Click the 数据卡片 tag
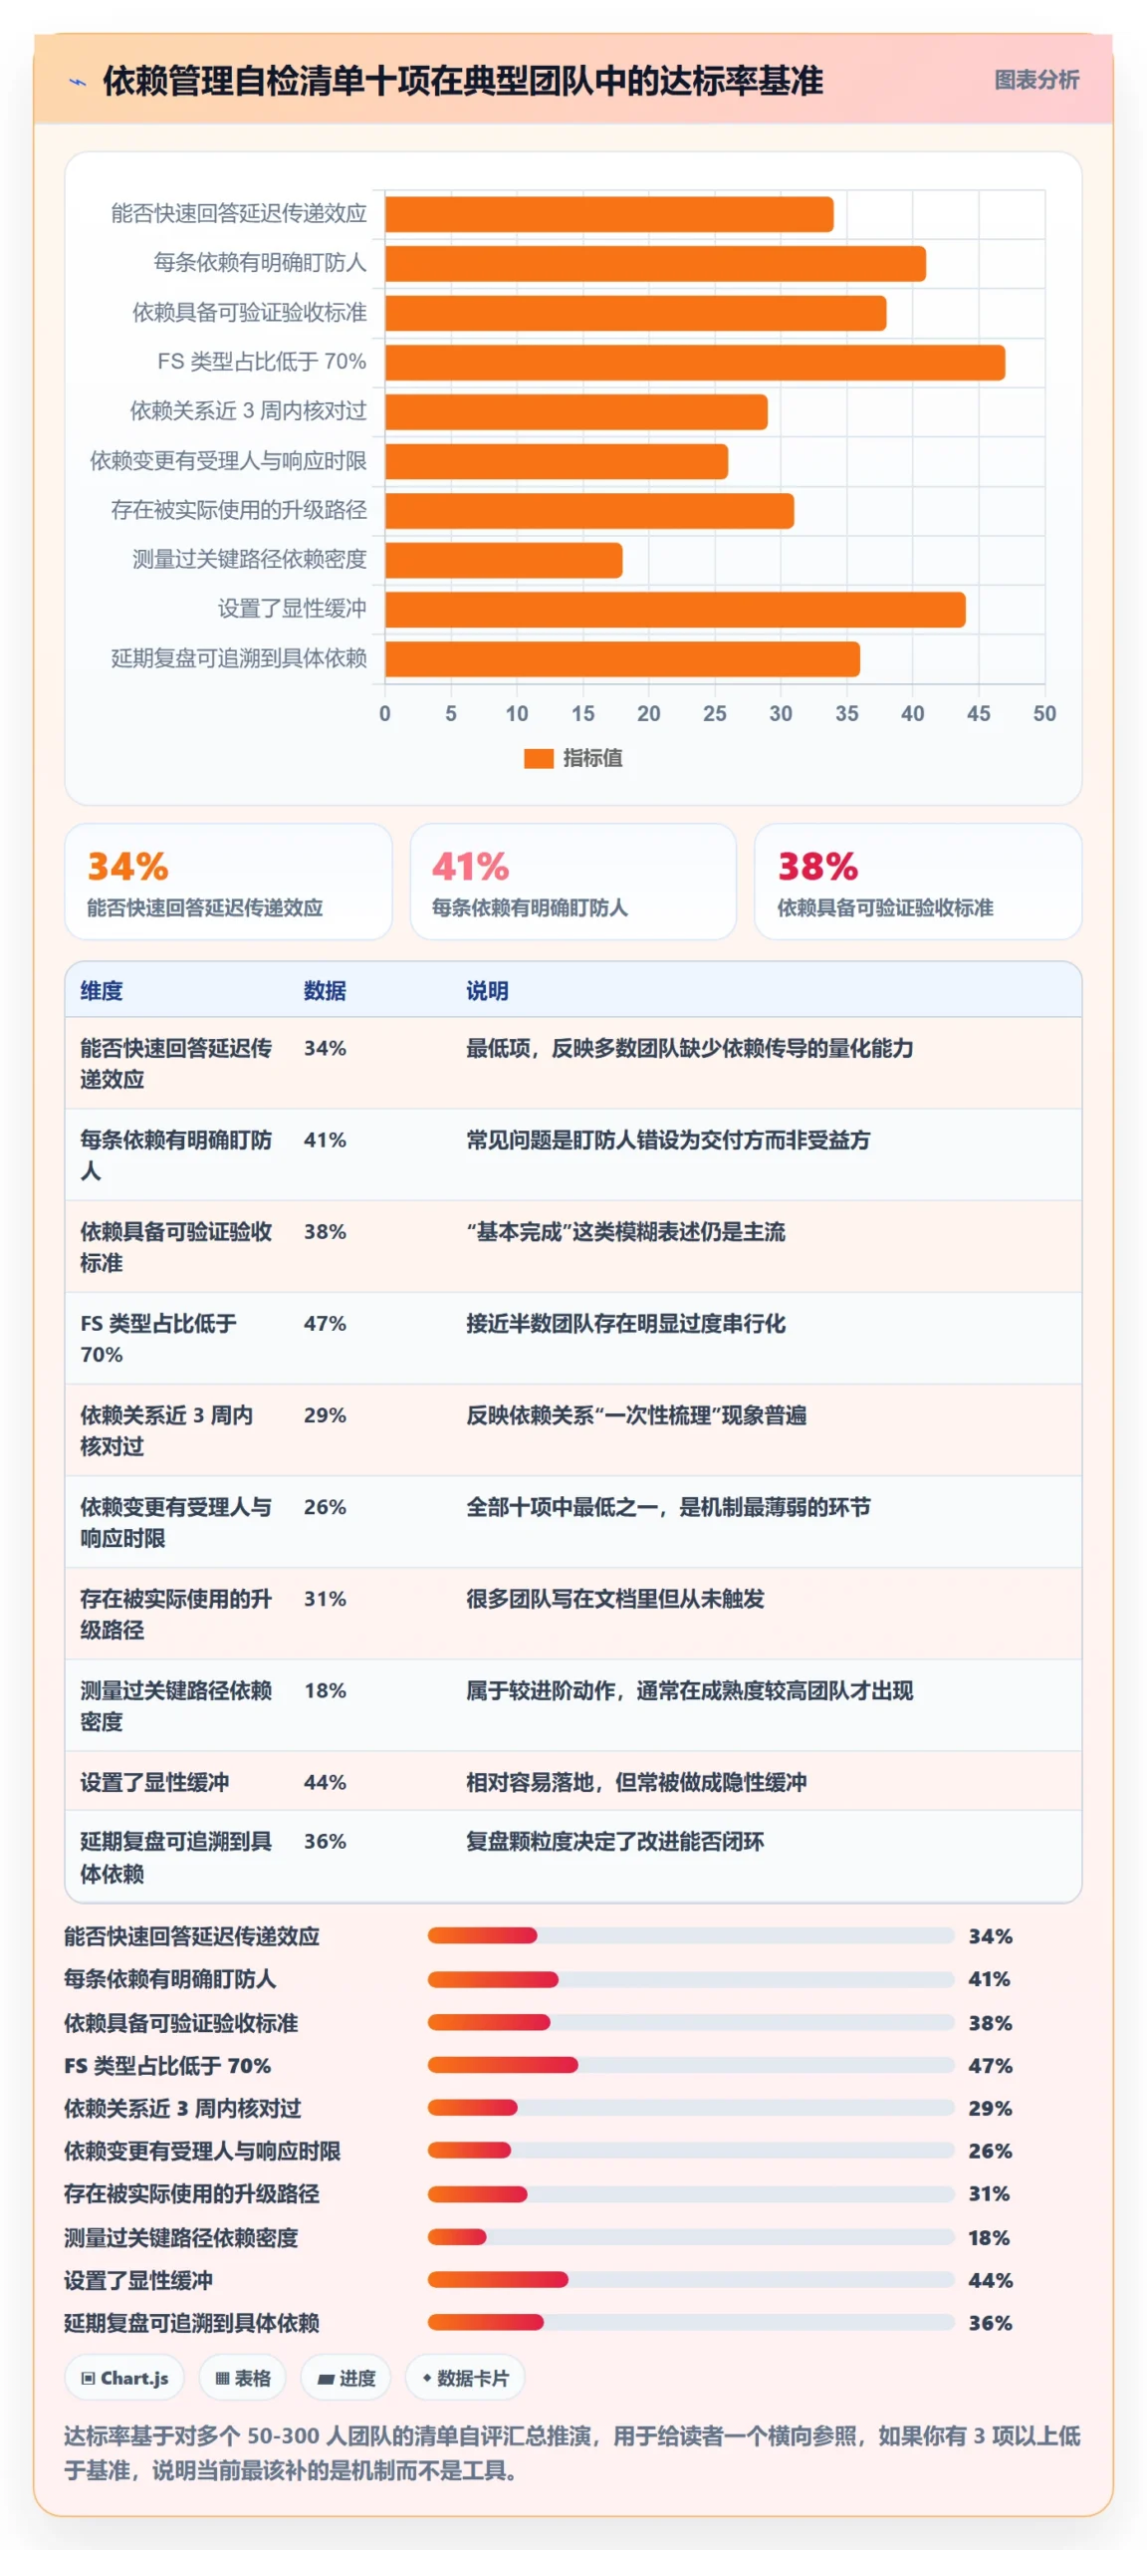 point(465,2378)
